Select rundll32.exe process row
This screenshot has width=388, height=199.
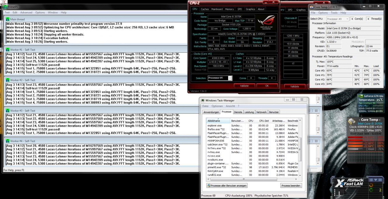[x=252, y=175]
